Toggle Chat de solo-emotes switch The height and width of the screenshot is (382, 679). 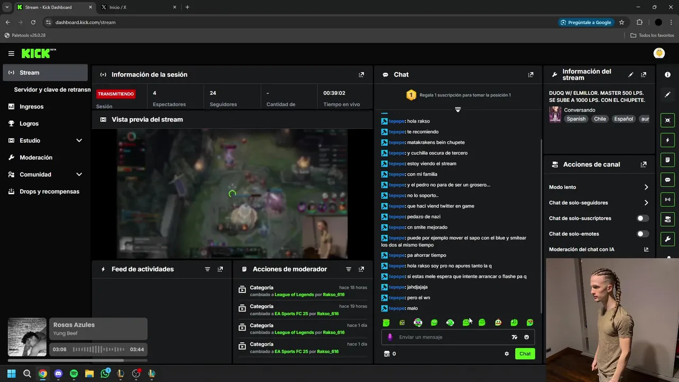click(x=642, y=234)
